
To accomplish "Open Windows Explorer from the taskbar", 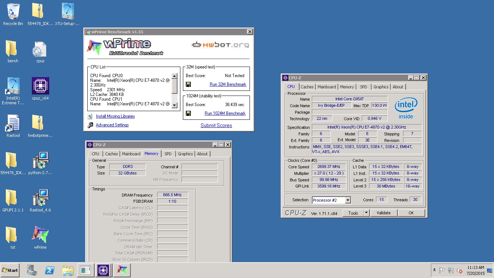I will point(68,270).
